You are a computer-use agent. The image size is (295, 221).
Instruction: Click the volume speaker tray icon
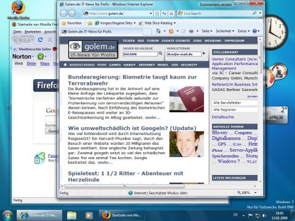pyautogui.click(x=264, y=215)
